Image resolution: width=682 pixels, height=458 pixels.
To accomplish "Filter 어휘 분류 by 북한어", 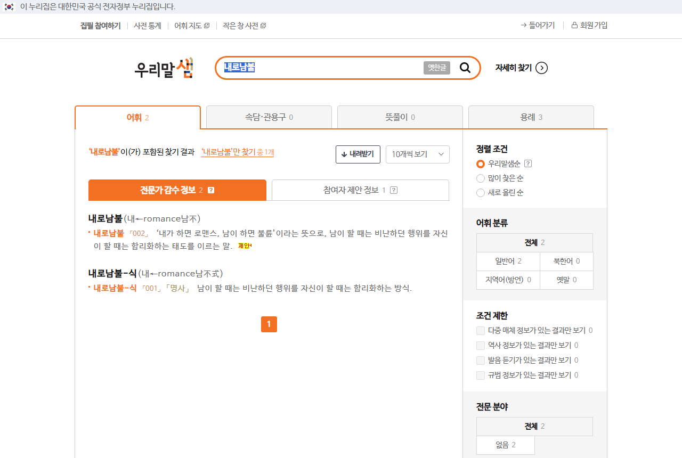I will coord(566,261).
